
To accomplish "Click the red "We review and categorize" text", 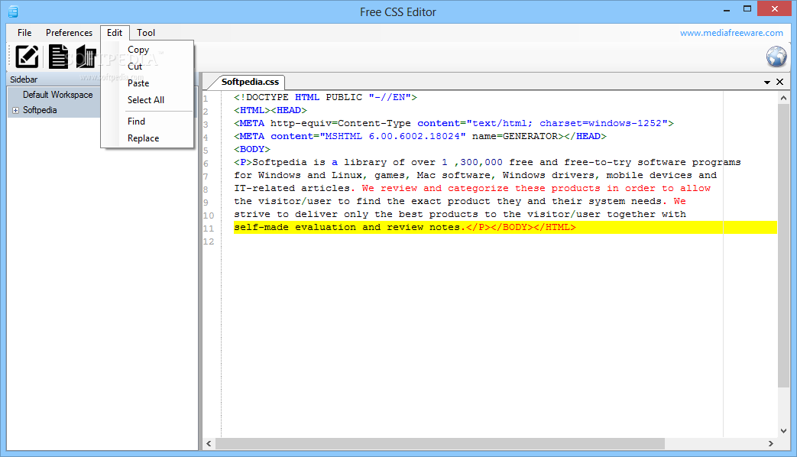I will 435,188.
